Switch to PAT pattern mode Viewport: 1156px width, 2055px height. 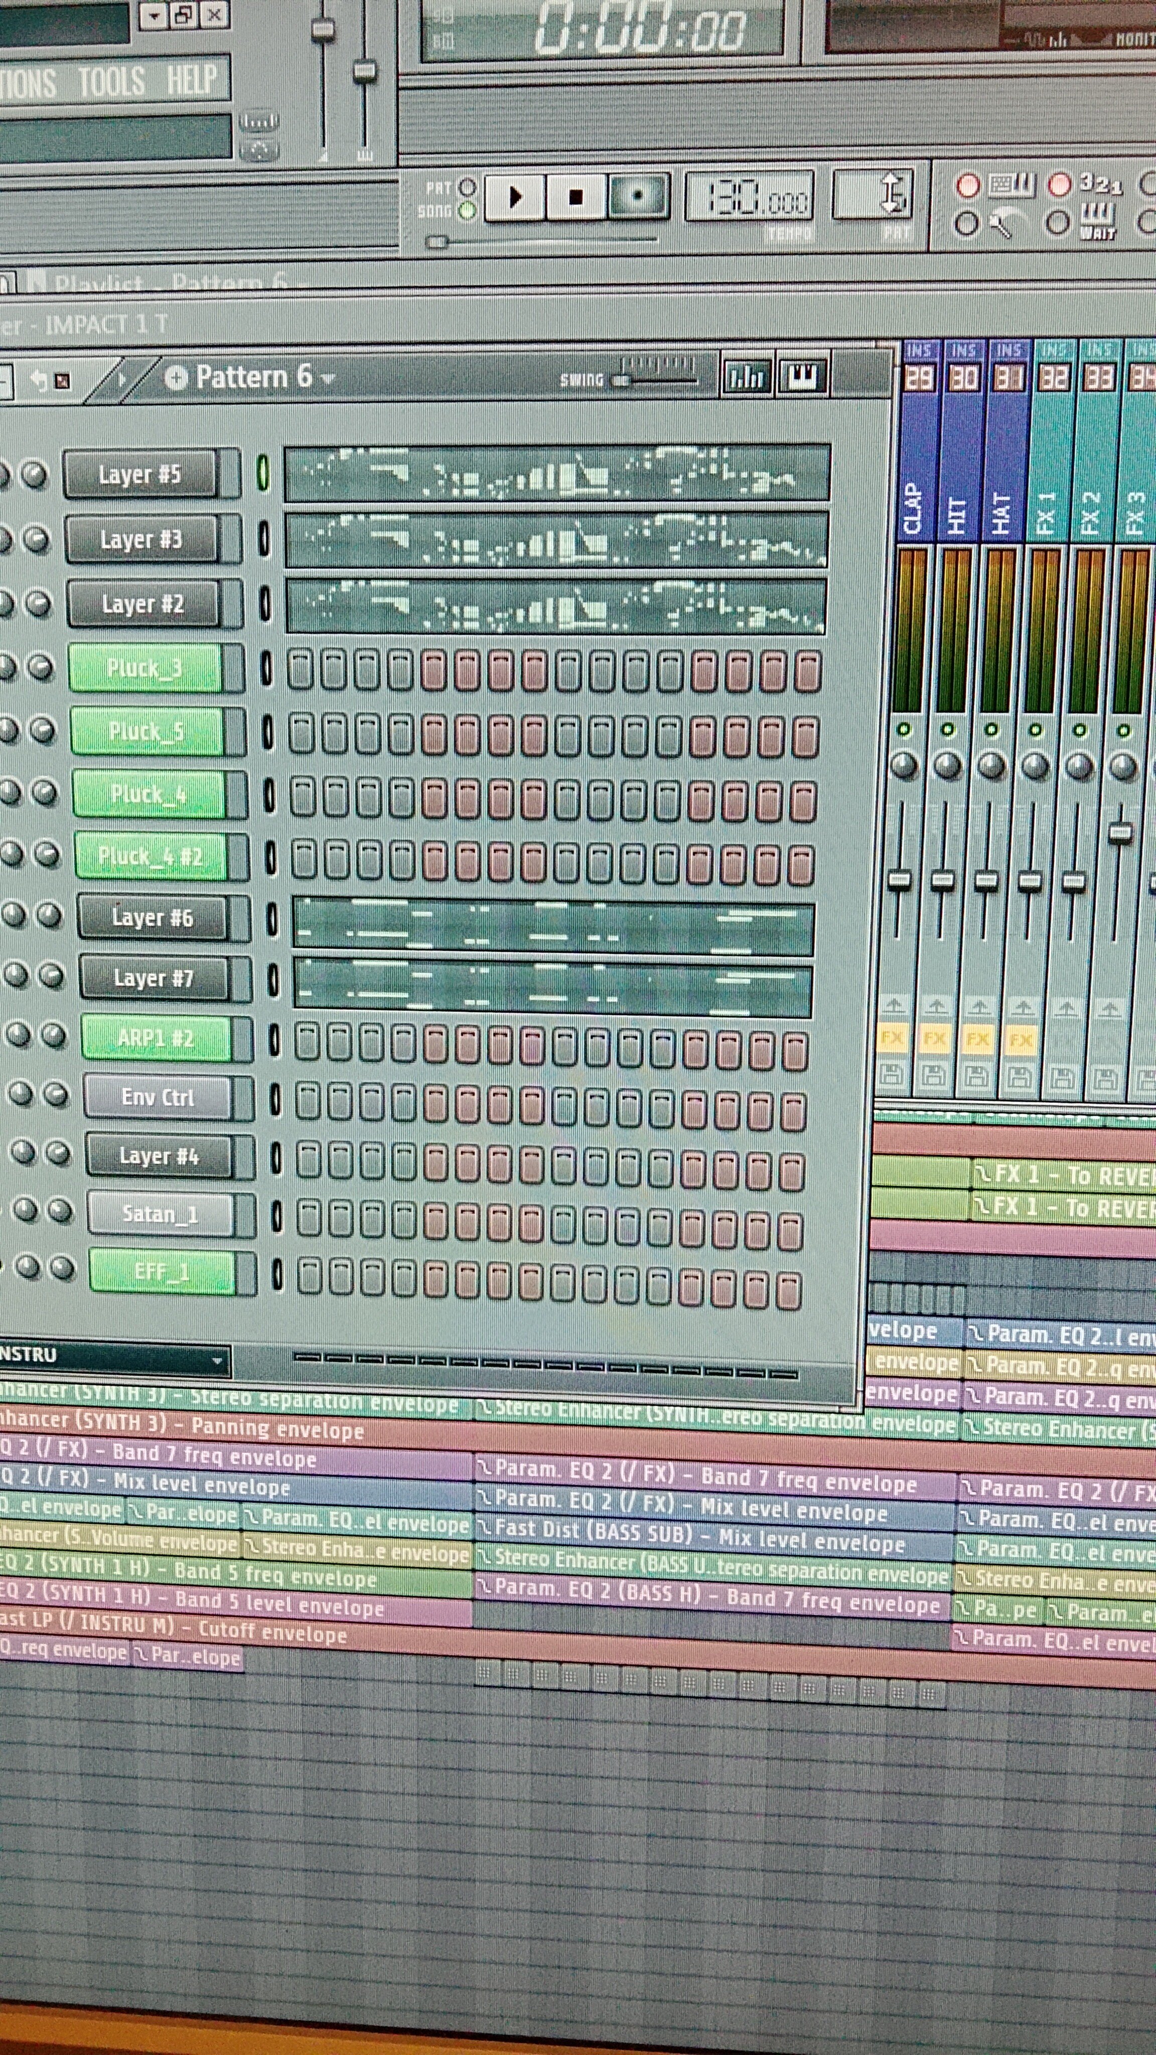click(468, 188)
